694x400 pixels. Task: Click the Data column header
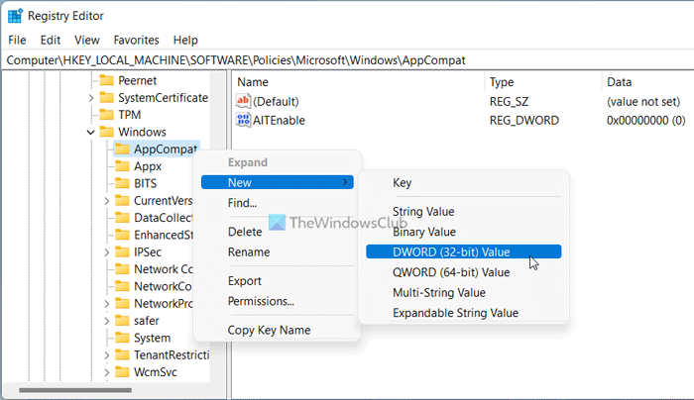pos(620,82)
